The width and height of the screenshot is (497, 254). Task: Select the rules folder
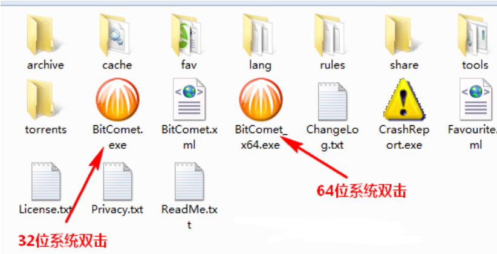click(330, 35)
